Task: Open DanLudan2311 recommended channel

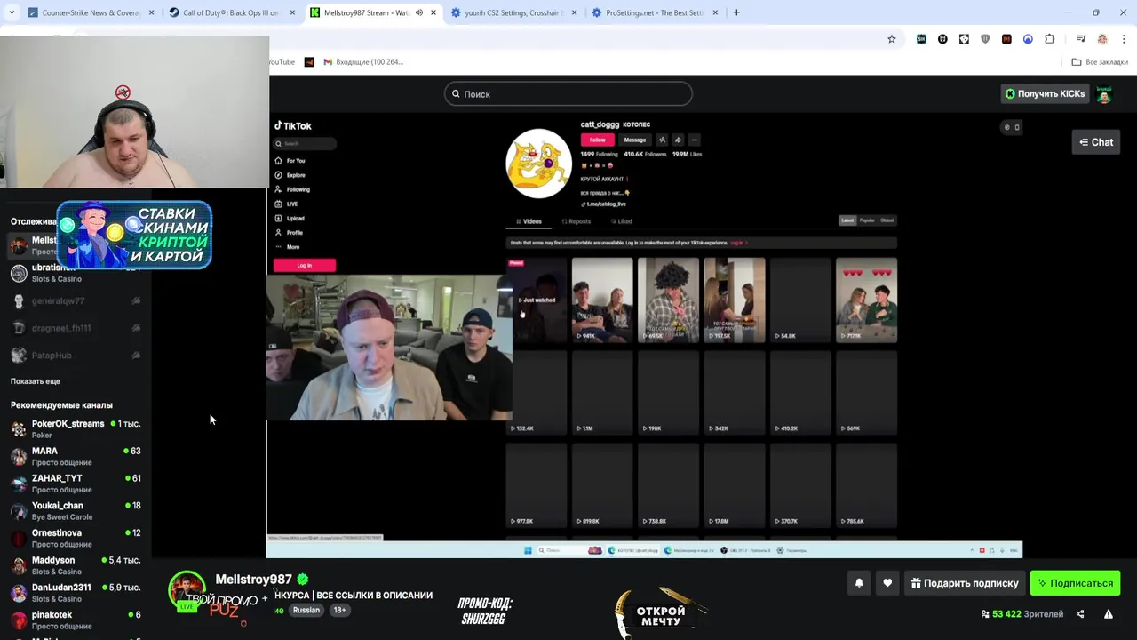Action: tap(76, 593)
